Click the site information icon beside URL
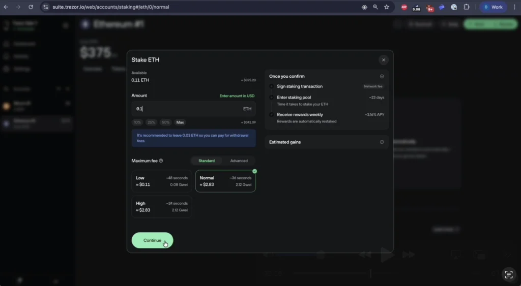521x286 pixels. point(45,7)
